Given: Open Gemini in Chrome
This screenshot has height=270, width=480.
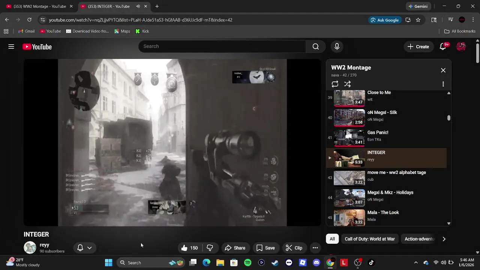Looking at the screenshot, I should point(418,6).
